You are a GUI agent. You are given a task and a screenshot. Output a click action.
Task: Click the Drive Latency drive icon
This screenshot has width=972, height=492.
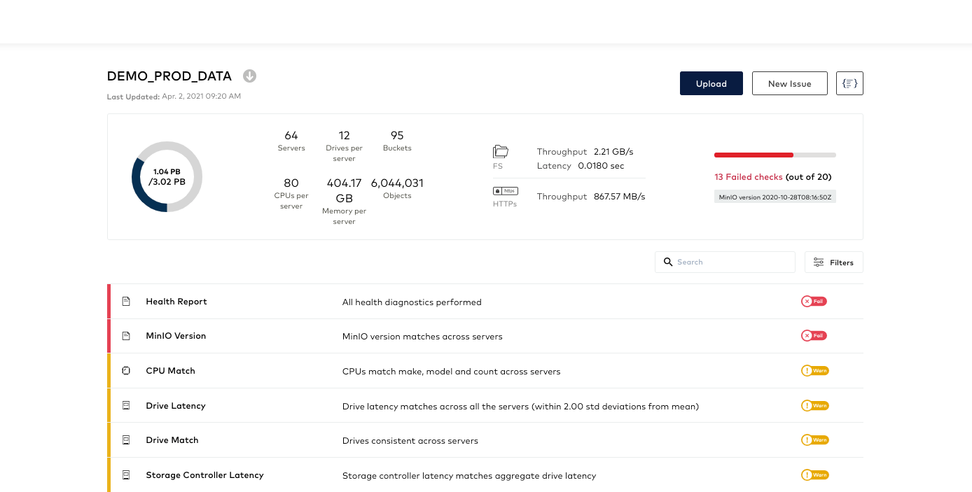pyautogui.click(x=125, y=405)
